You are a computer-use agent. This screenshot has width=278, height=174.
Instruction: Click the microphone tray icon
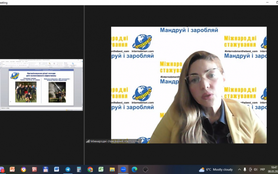[245, 169]
